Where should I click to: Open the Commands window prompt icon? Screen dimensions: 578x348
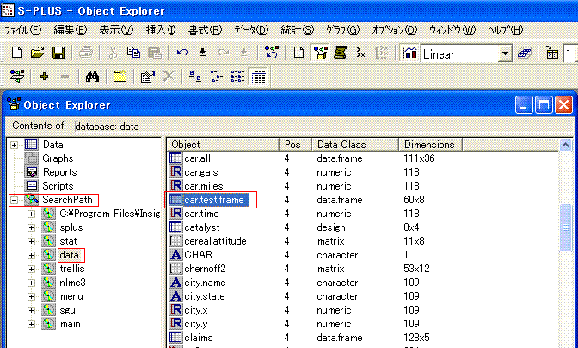(x=361, y=53)
